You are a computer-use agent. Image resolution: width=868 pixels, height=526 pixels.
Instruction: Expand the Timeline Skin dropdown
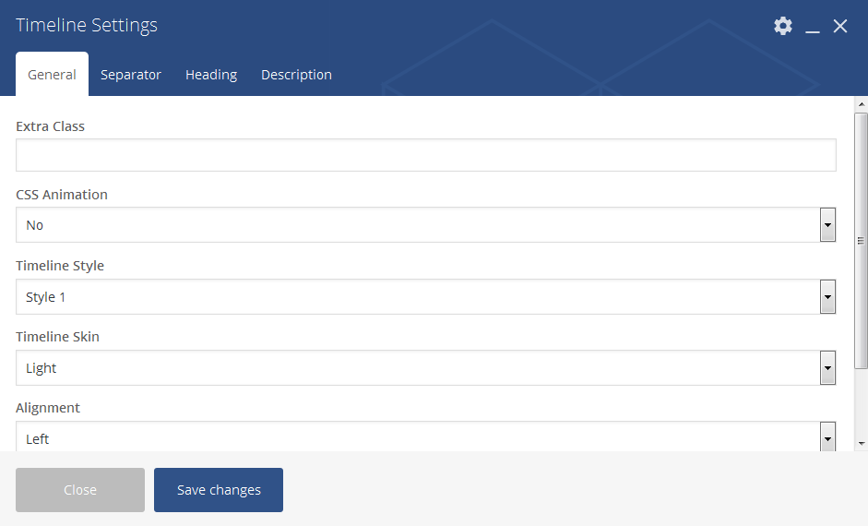click(x=425, y=368)
